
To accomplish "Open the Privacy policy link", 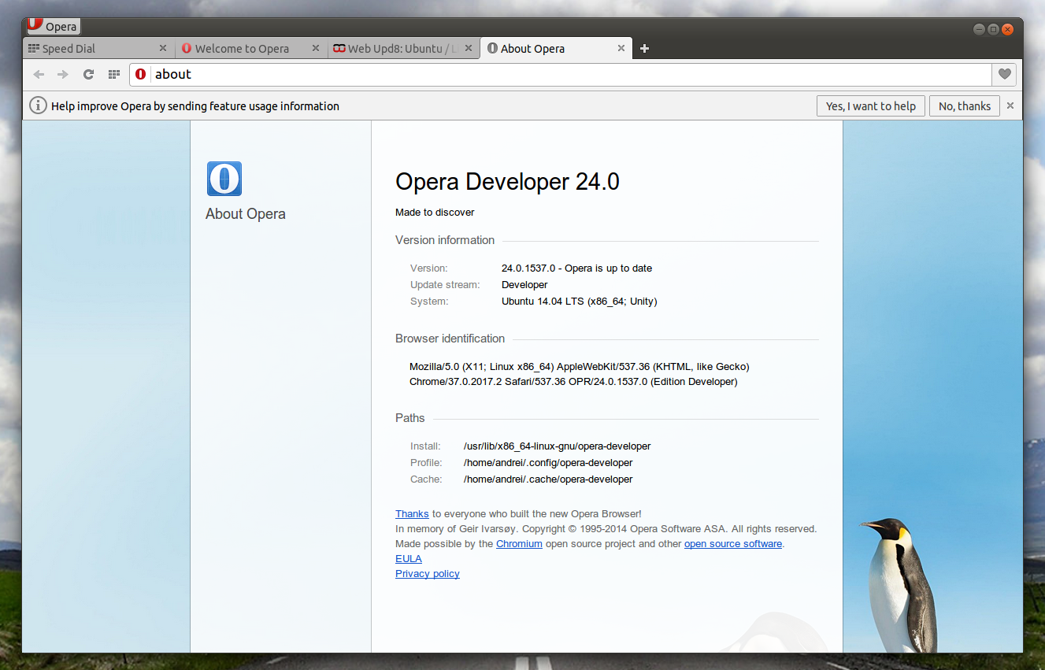I will 428,574.
